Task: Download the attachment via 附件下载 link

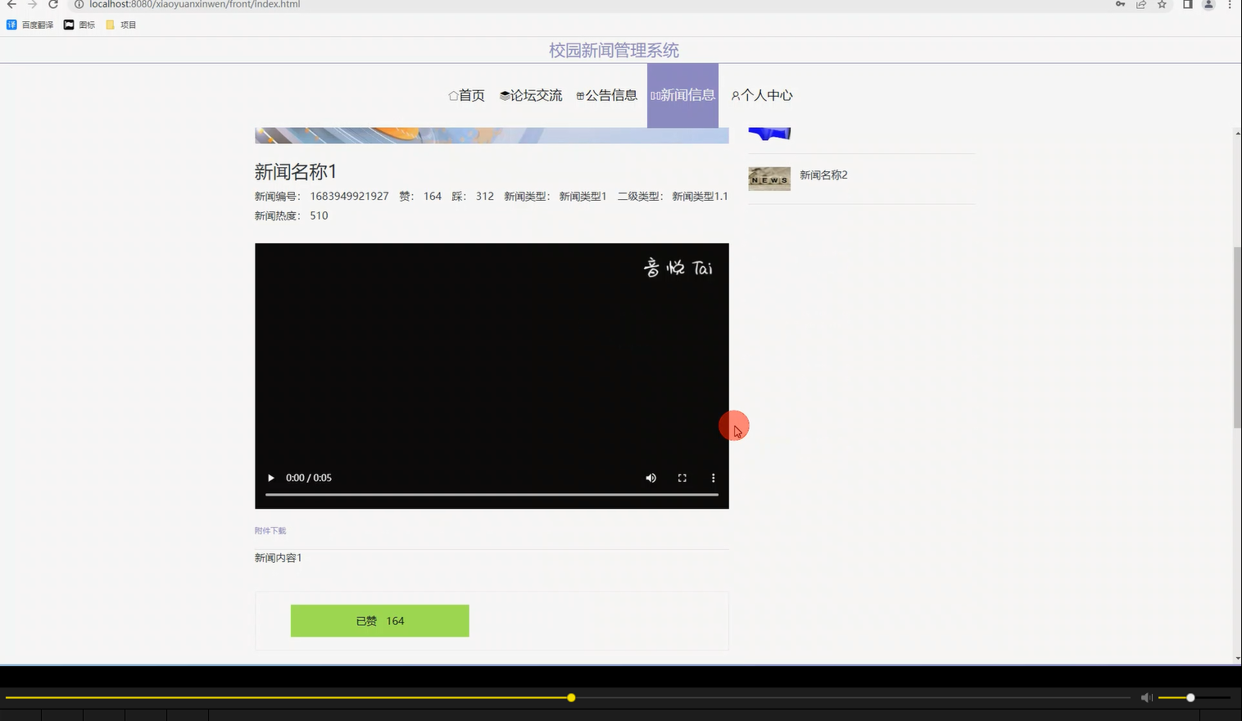Action: 270,530
